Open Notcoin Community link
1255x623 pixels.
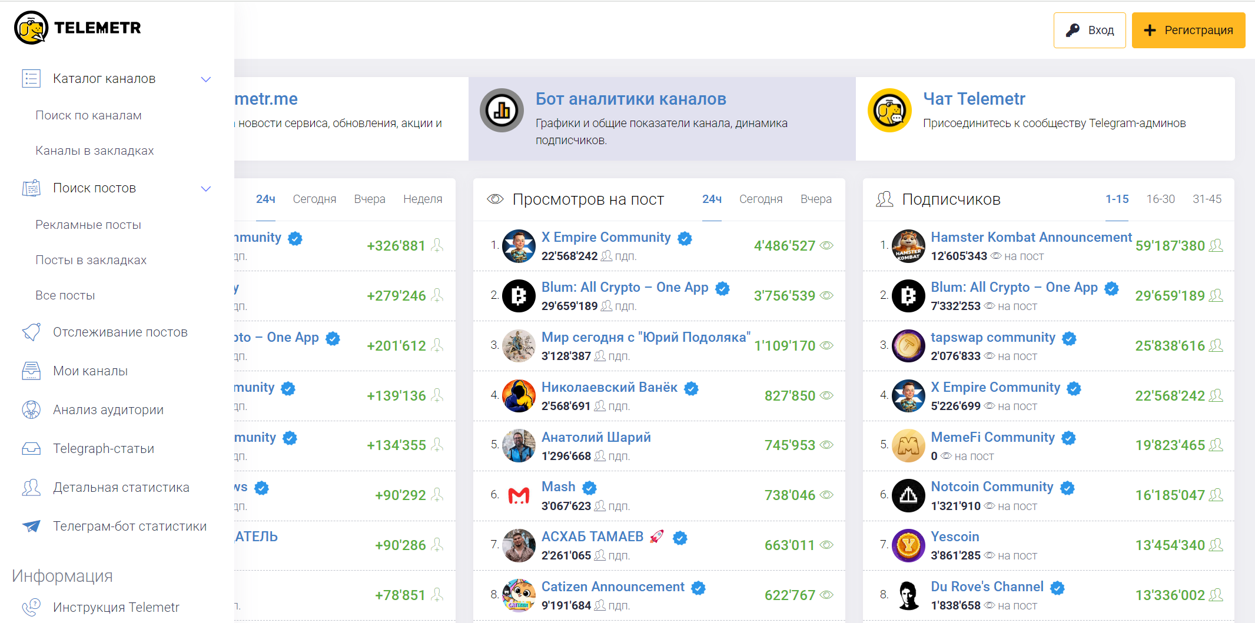tap(992, 487)
